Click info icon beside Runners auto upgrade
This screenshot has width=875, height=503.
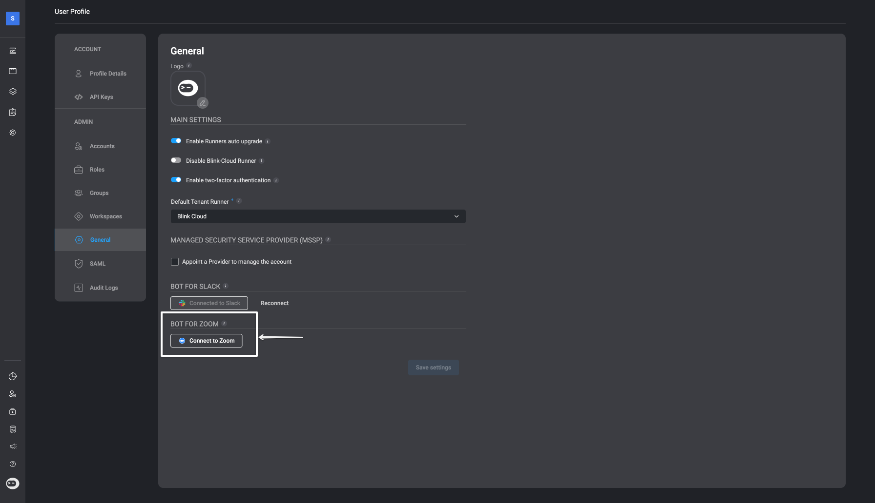coord(268,141)
